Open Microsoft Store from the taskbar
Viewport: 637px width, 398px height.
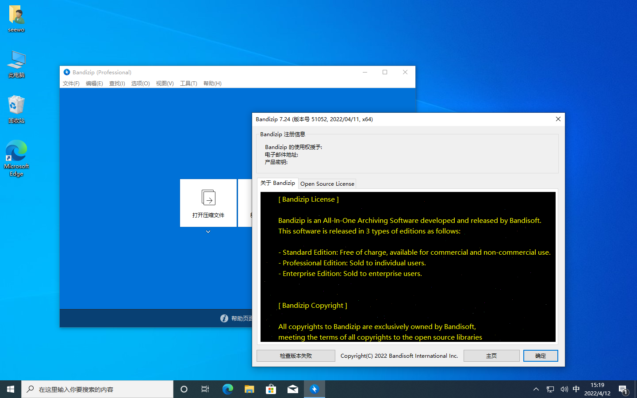(271, 389)
